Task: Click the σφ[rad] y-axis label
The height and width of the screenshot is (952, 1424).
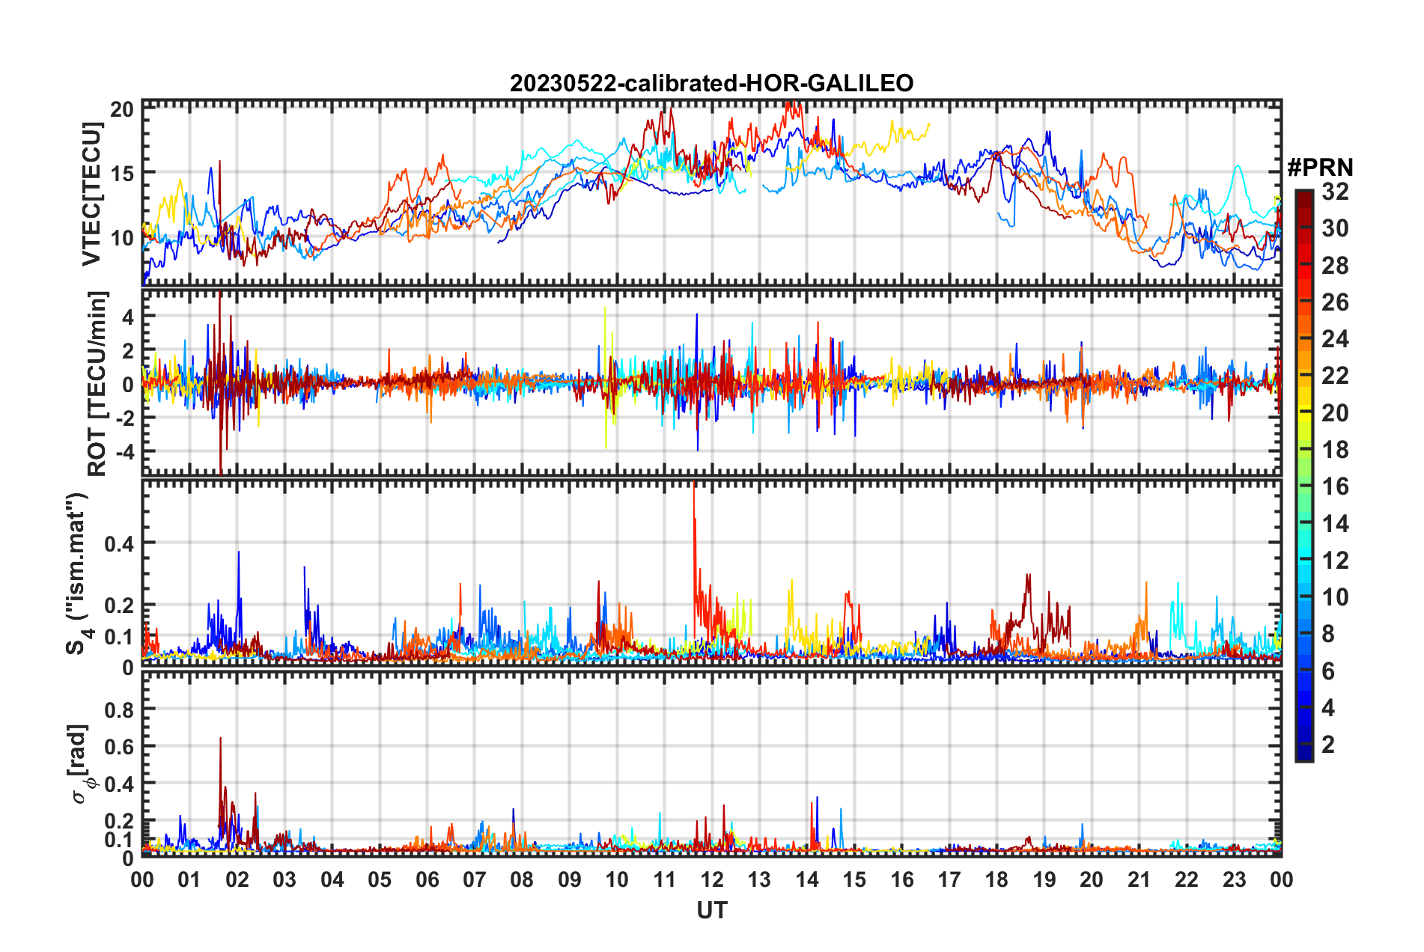Action: pyautogui.click(x=80, y=763)
